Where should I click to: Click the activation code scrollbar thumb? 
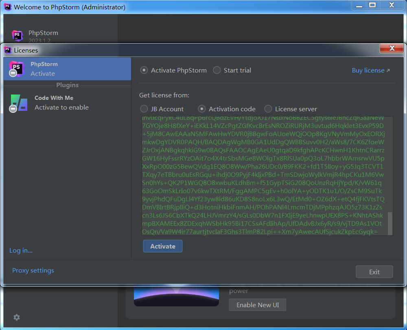pyautogui.click(x=390, y=224)
